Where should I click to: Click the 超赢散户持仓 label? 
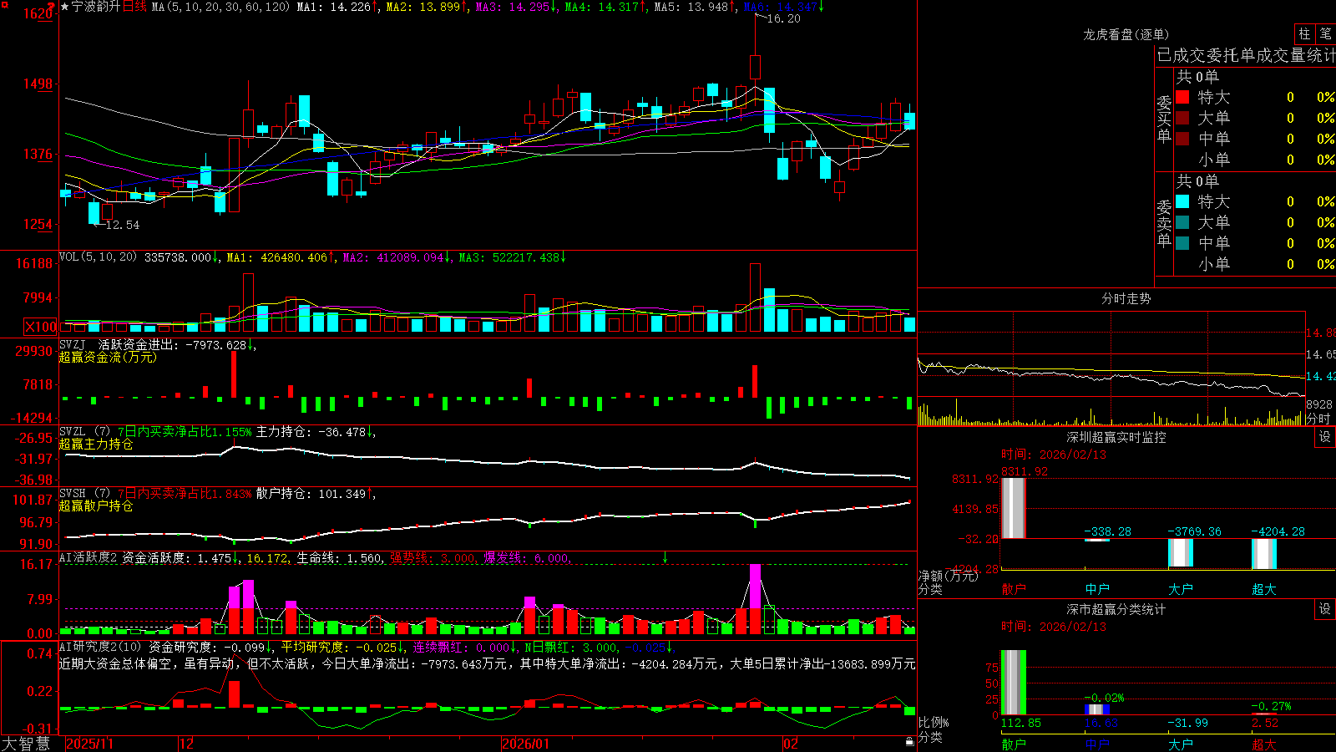[96, 506]
